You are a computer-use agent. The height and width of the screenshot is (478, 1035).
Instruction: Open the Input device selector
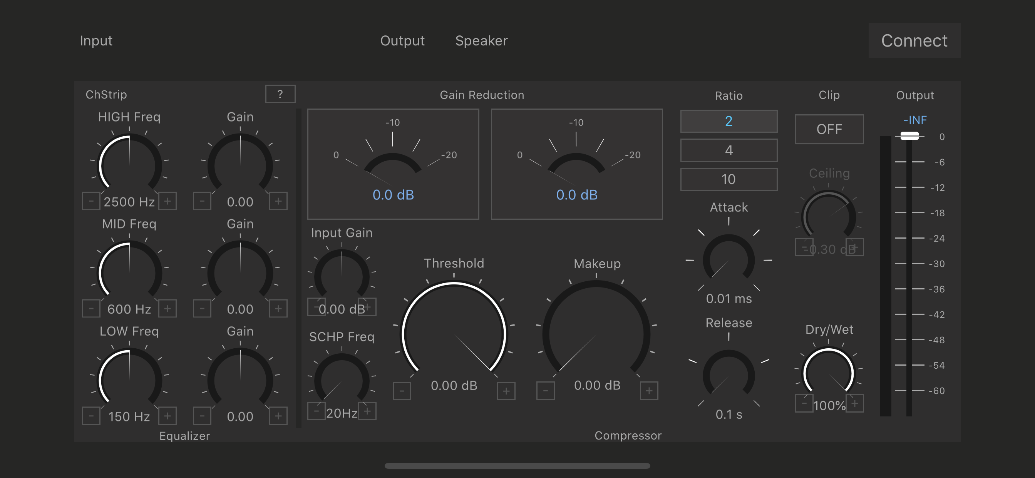click(96, 40)
